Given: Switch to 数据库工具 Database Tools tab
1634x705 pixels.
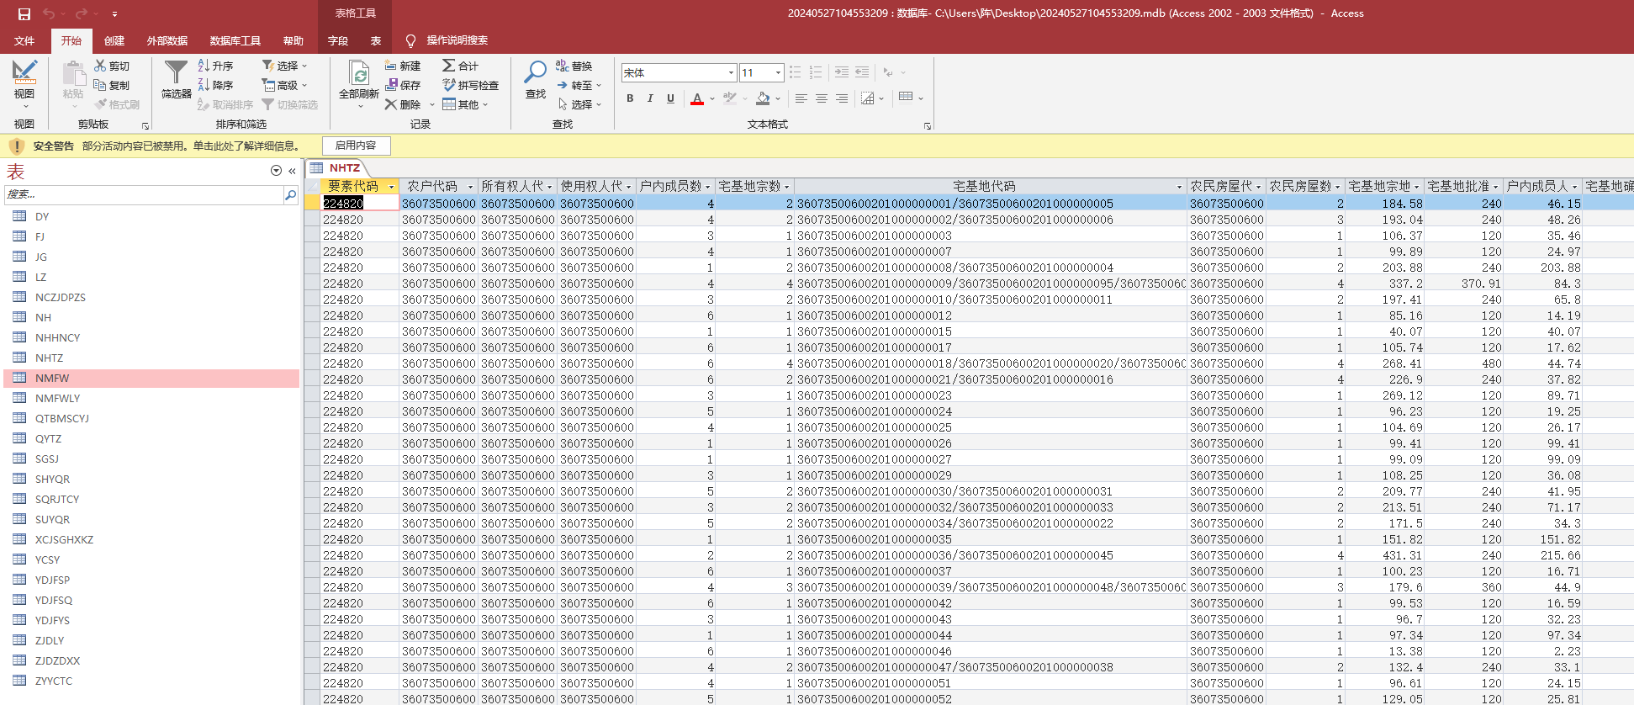Looking at the screenshot, I should click(x=235, y=40).
